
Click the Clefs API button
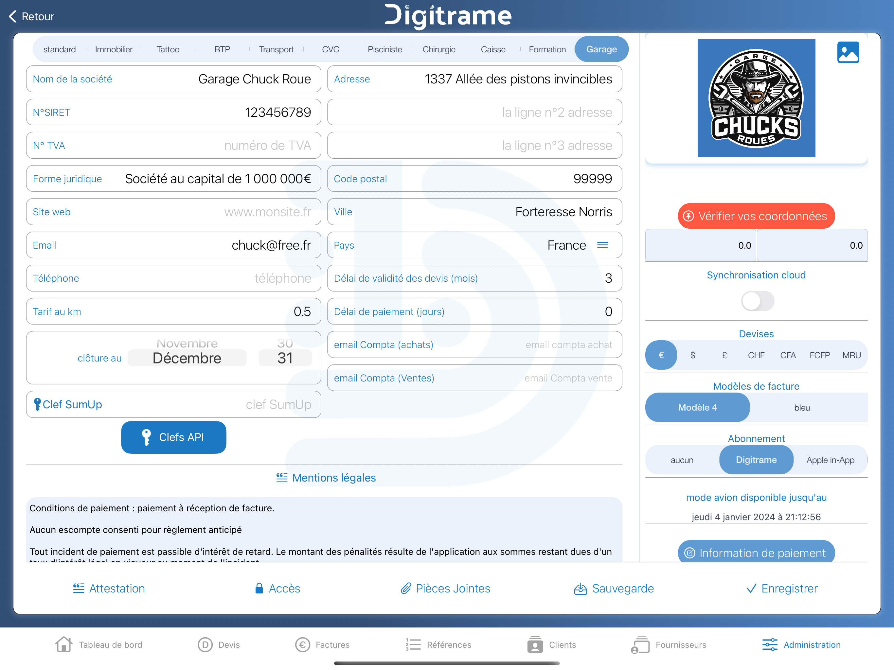tap(173, 437)
